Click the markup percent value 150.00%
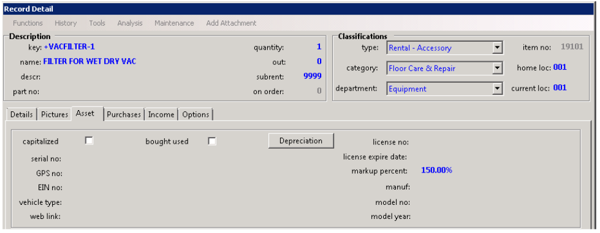The height and width of the screenshot is (233, 600). click(436, 171)
